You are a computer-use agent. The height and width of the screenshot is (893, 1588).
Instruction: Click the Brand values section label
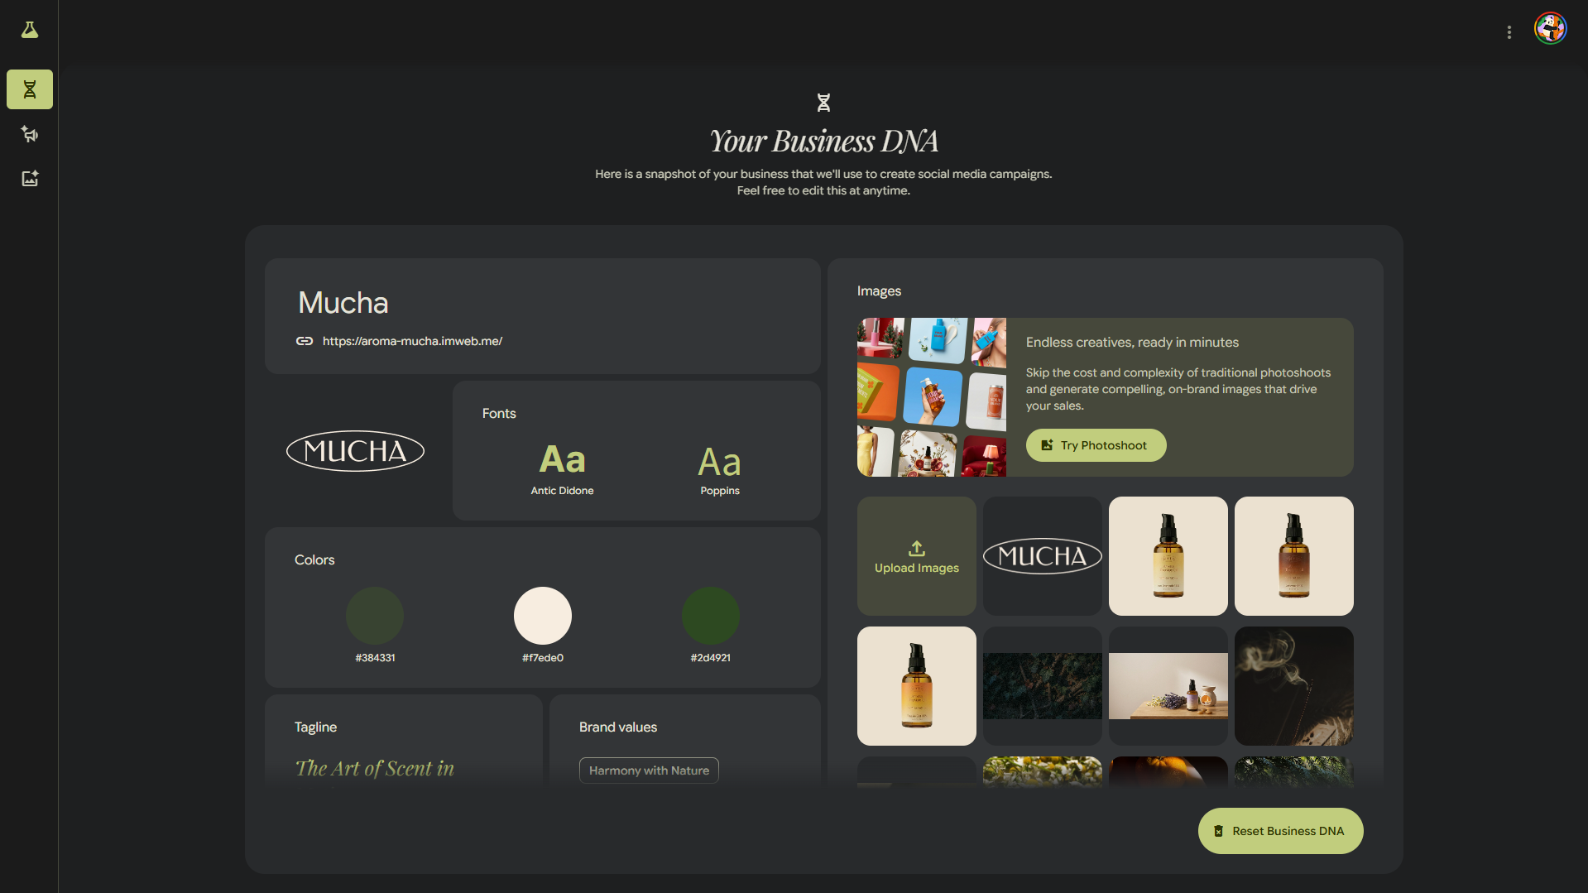click(618, 727)
